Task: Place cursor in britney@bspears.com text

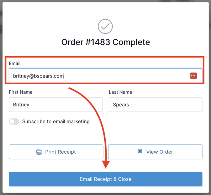Action: coord(38,76)
